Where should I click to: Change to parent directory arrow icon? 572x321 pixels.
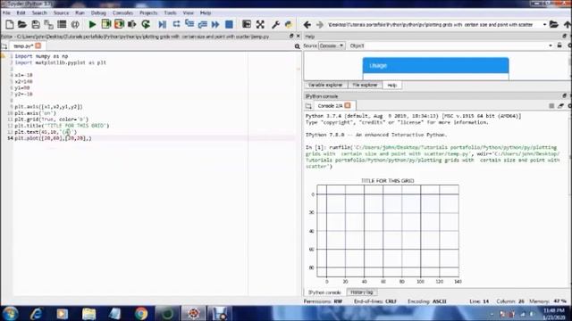(568, 24)
